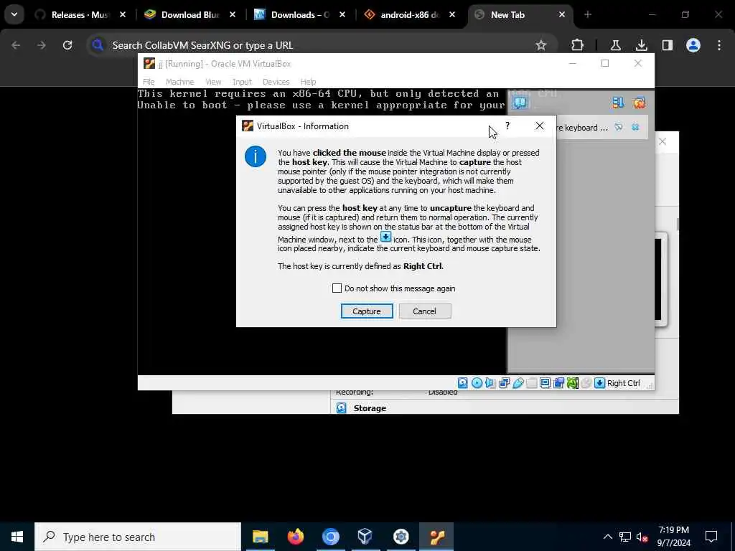Click the recording status bar icon
This screenshot has height=551, width=735.
pos(558,383)
